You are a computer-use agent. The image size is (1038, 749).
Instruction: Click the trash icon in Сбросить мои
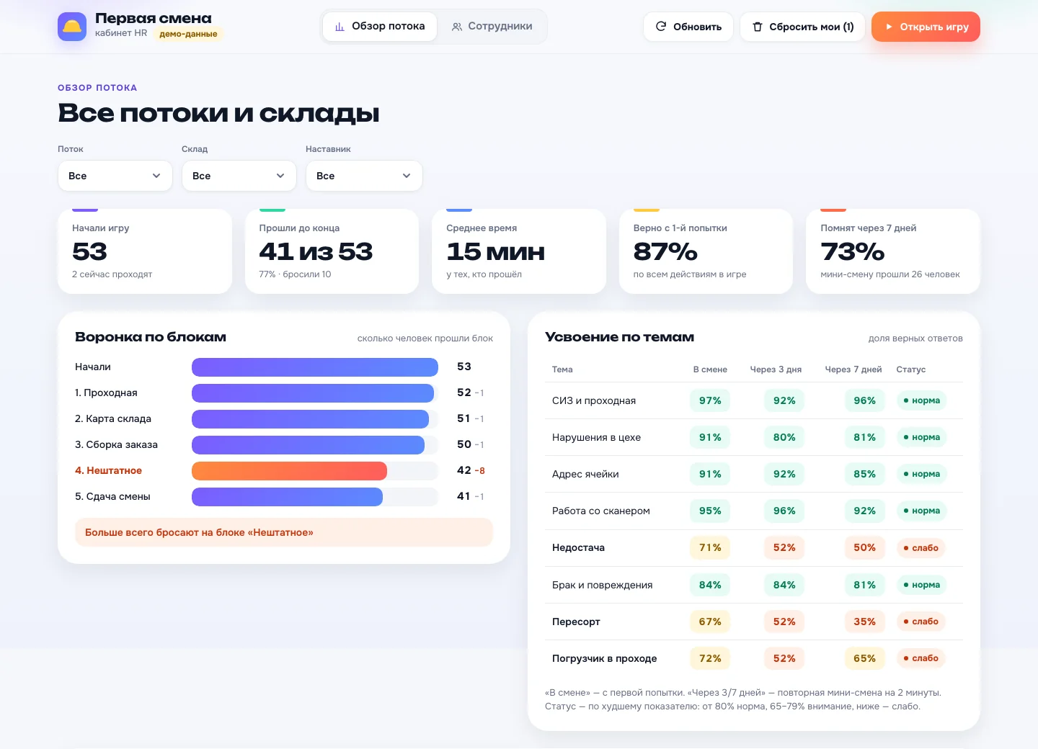point(758,27)
